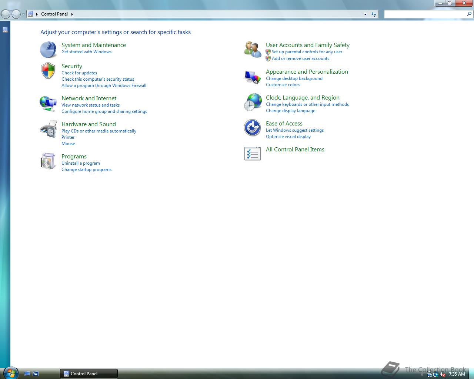474x379 pixels.
Task: Show hidden tray icons arrow
Action: (422, 374)
